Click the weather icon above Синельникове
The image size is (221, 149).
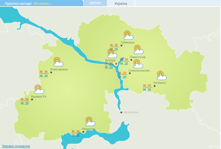pos(138,64)
